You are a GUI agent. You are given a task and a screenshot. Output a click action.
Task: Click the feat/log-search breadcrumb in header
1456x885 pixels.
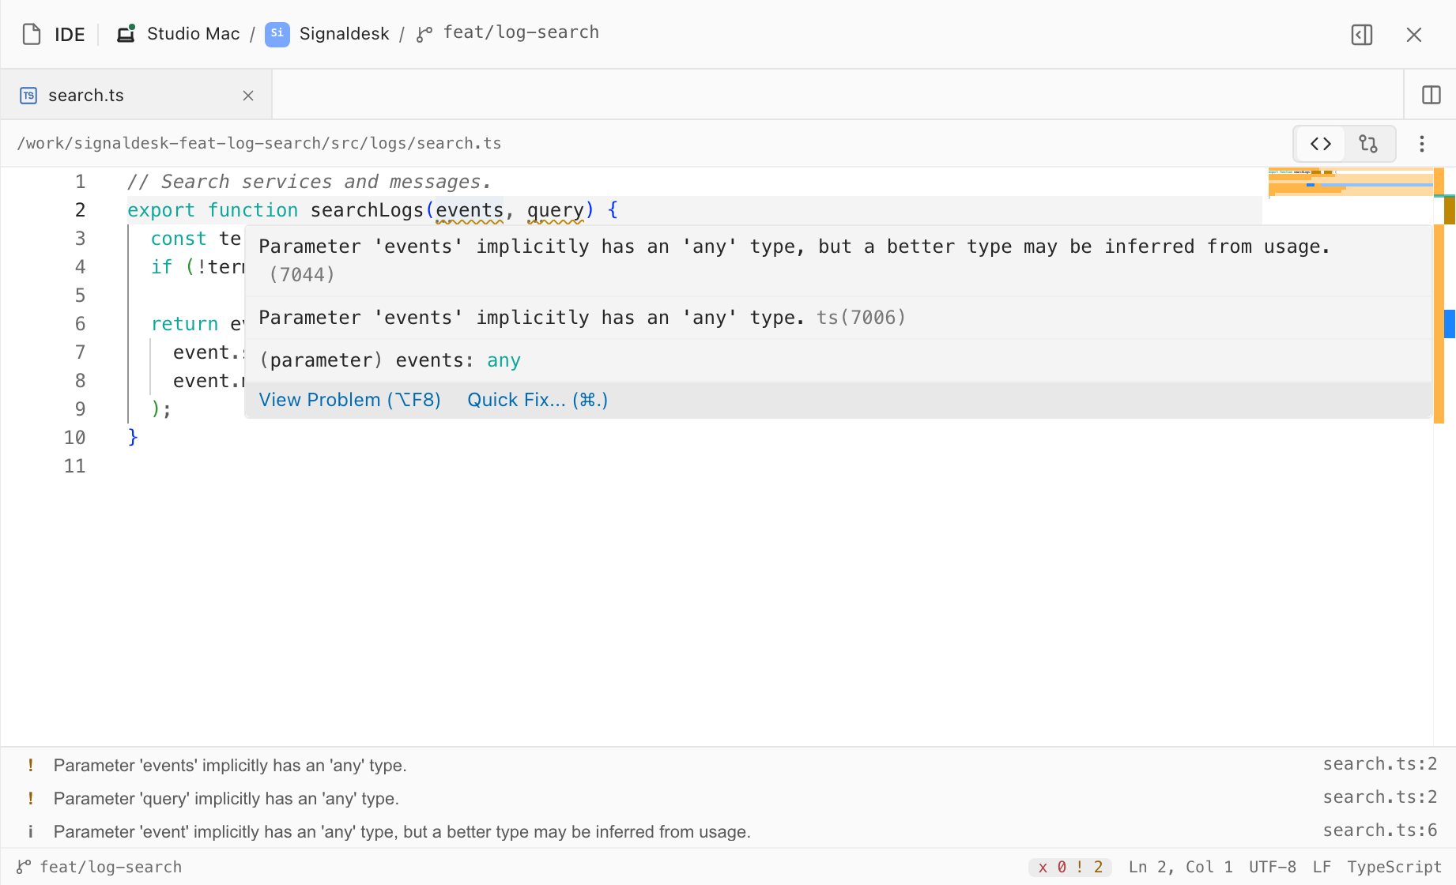pos(521,32)
